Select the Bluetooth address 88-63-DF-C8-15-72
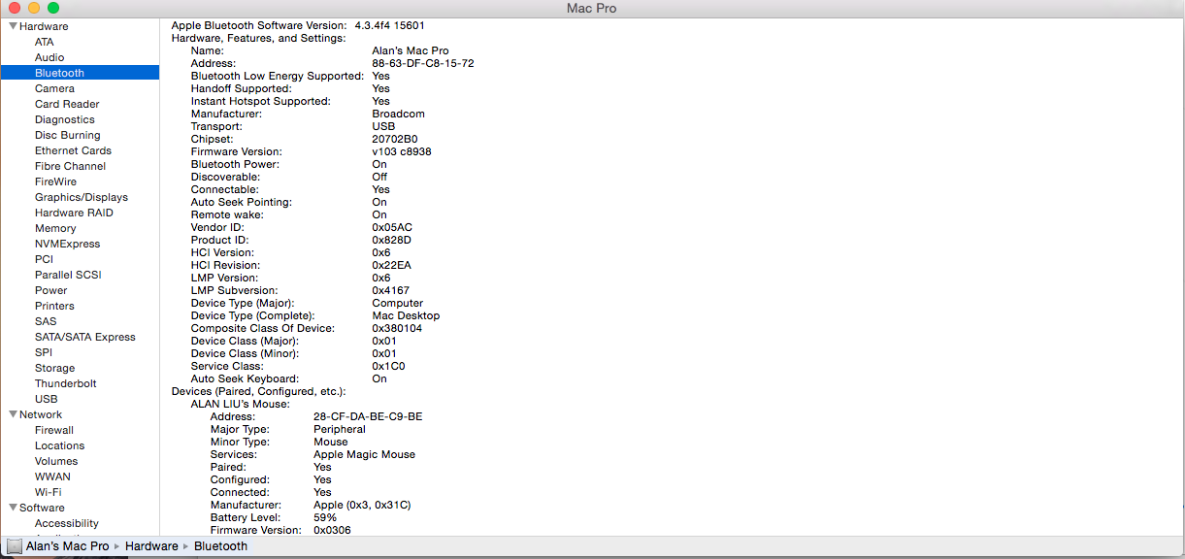1185x559 pixels. coord(423,63)
